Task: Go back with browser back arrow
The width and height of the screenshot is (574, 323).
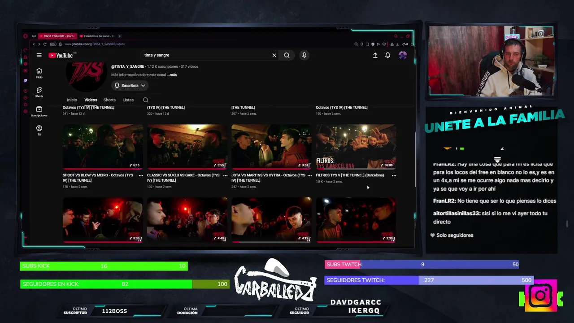Action: (x=34, y=44)
